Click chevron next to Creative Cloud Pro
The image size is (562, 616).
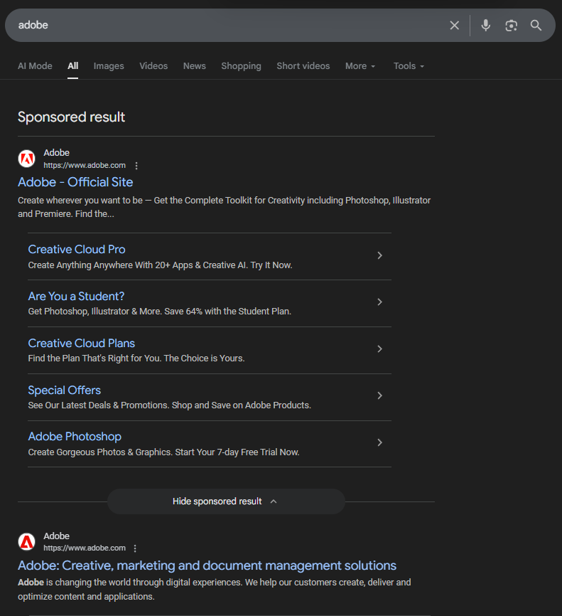pyautogui.click(x=380, y=255)
